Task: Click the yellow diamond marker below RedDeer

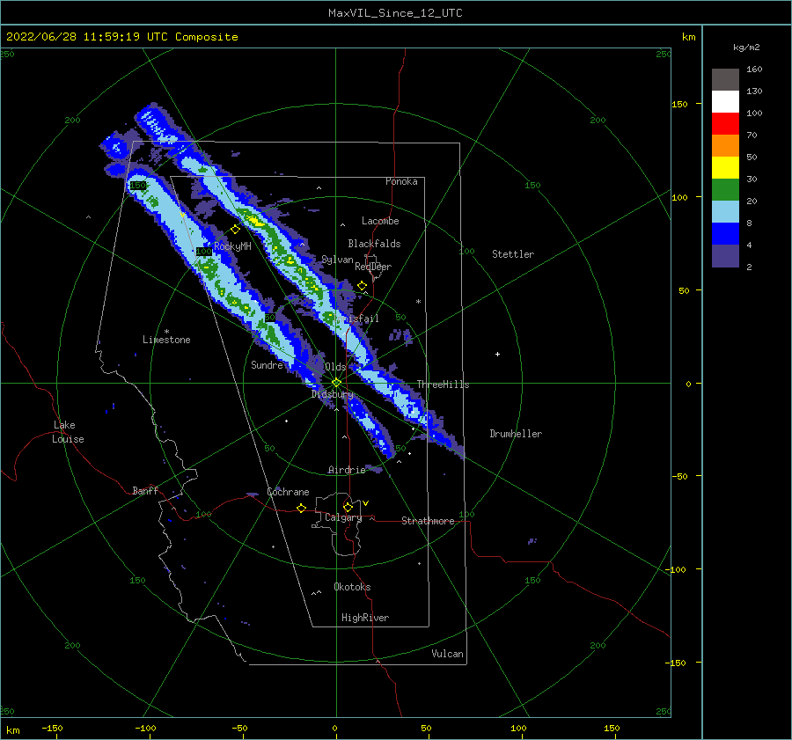Action: (362, 286)
